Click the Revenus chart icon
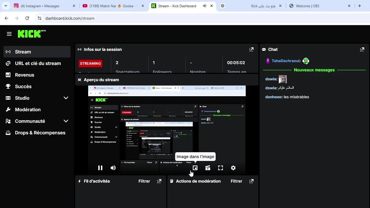 click(x=8, y=75)
